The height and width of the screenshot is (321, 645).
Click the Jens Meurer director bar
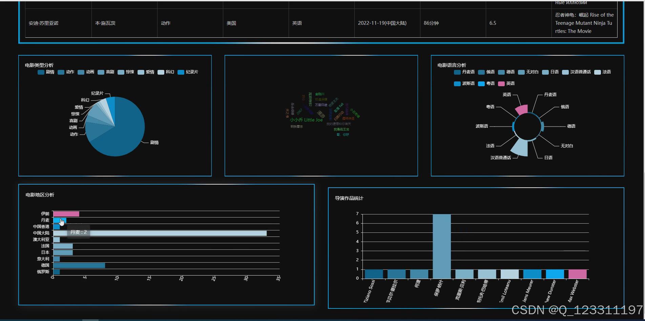(532, 274)
